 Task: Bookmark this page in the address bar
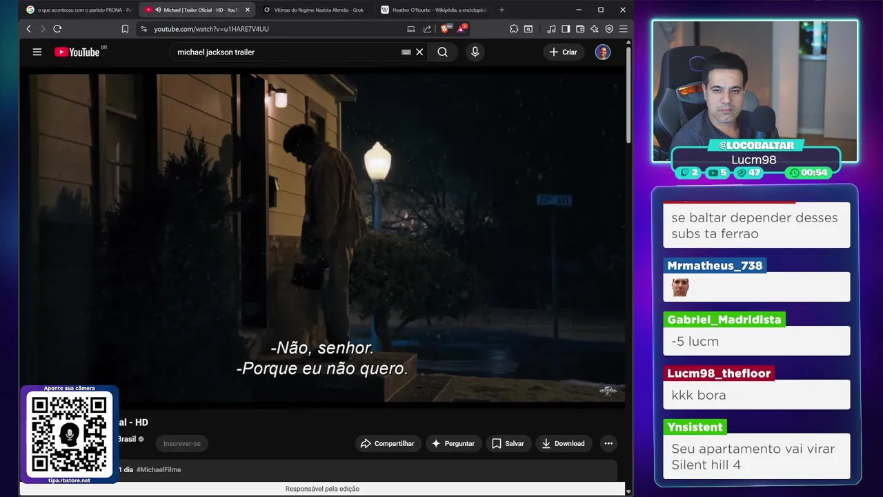(x=125, y=29)
